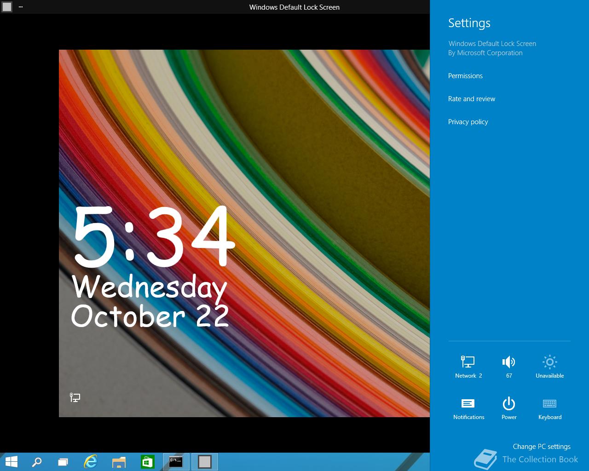Open Task View on the taskbar
Screen dimensions: 589x471
pyautogui.click(x=63, y=462)
